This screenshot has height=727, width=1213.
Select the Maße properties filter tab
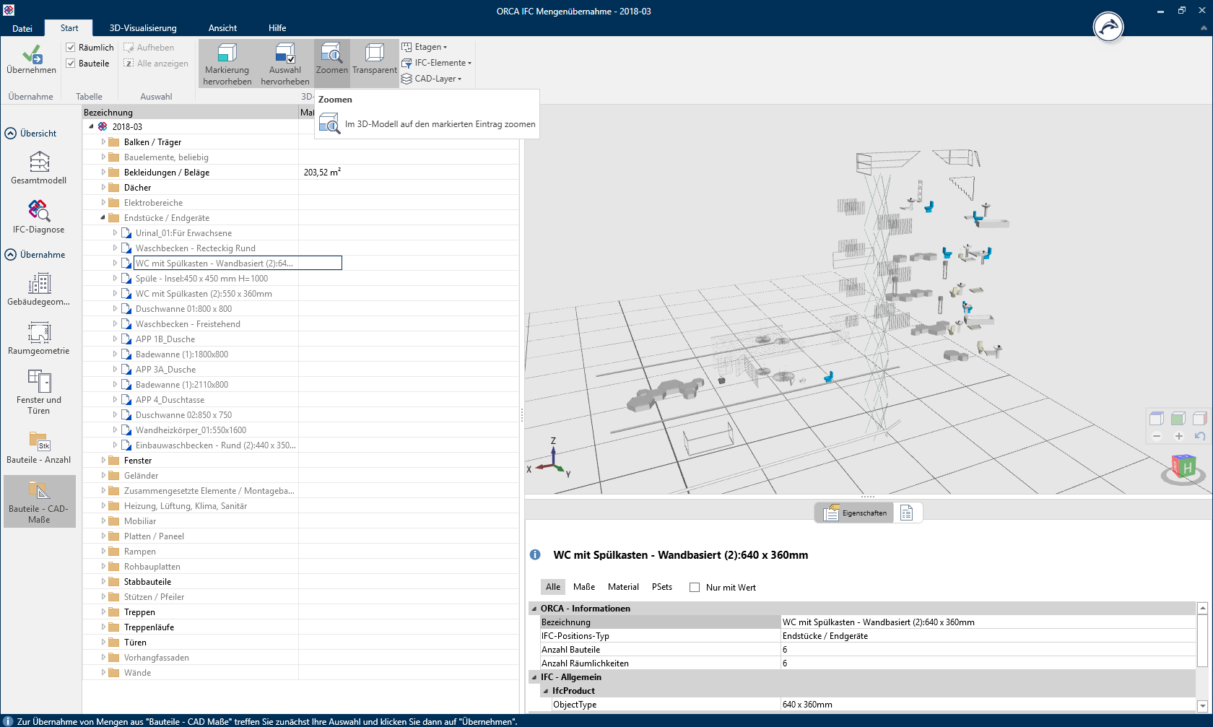point(584,587)
